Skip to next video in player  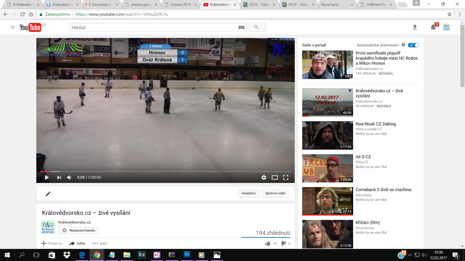pos(59,177)
